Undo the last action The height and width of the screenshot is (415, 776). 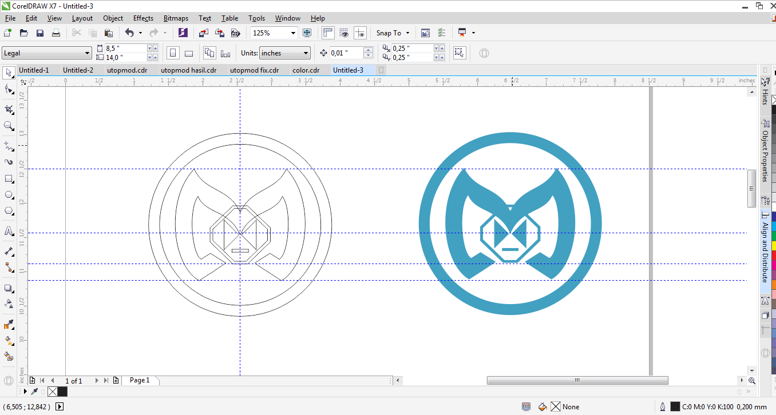[x=129, y=33]
